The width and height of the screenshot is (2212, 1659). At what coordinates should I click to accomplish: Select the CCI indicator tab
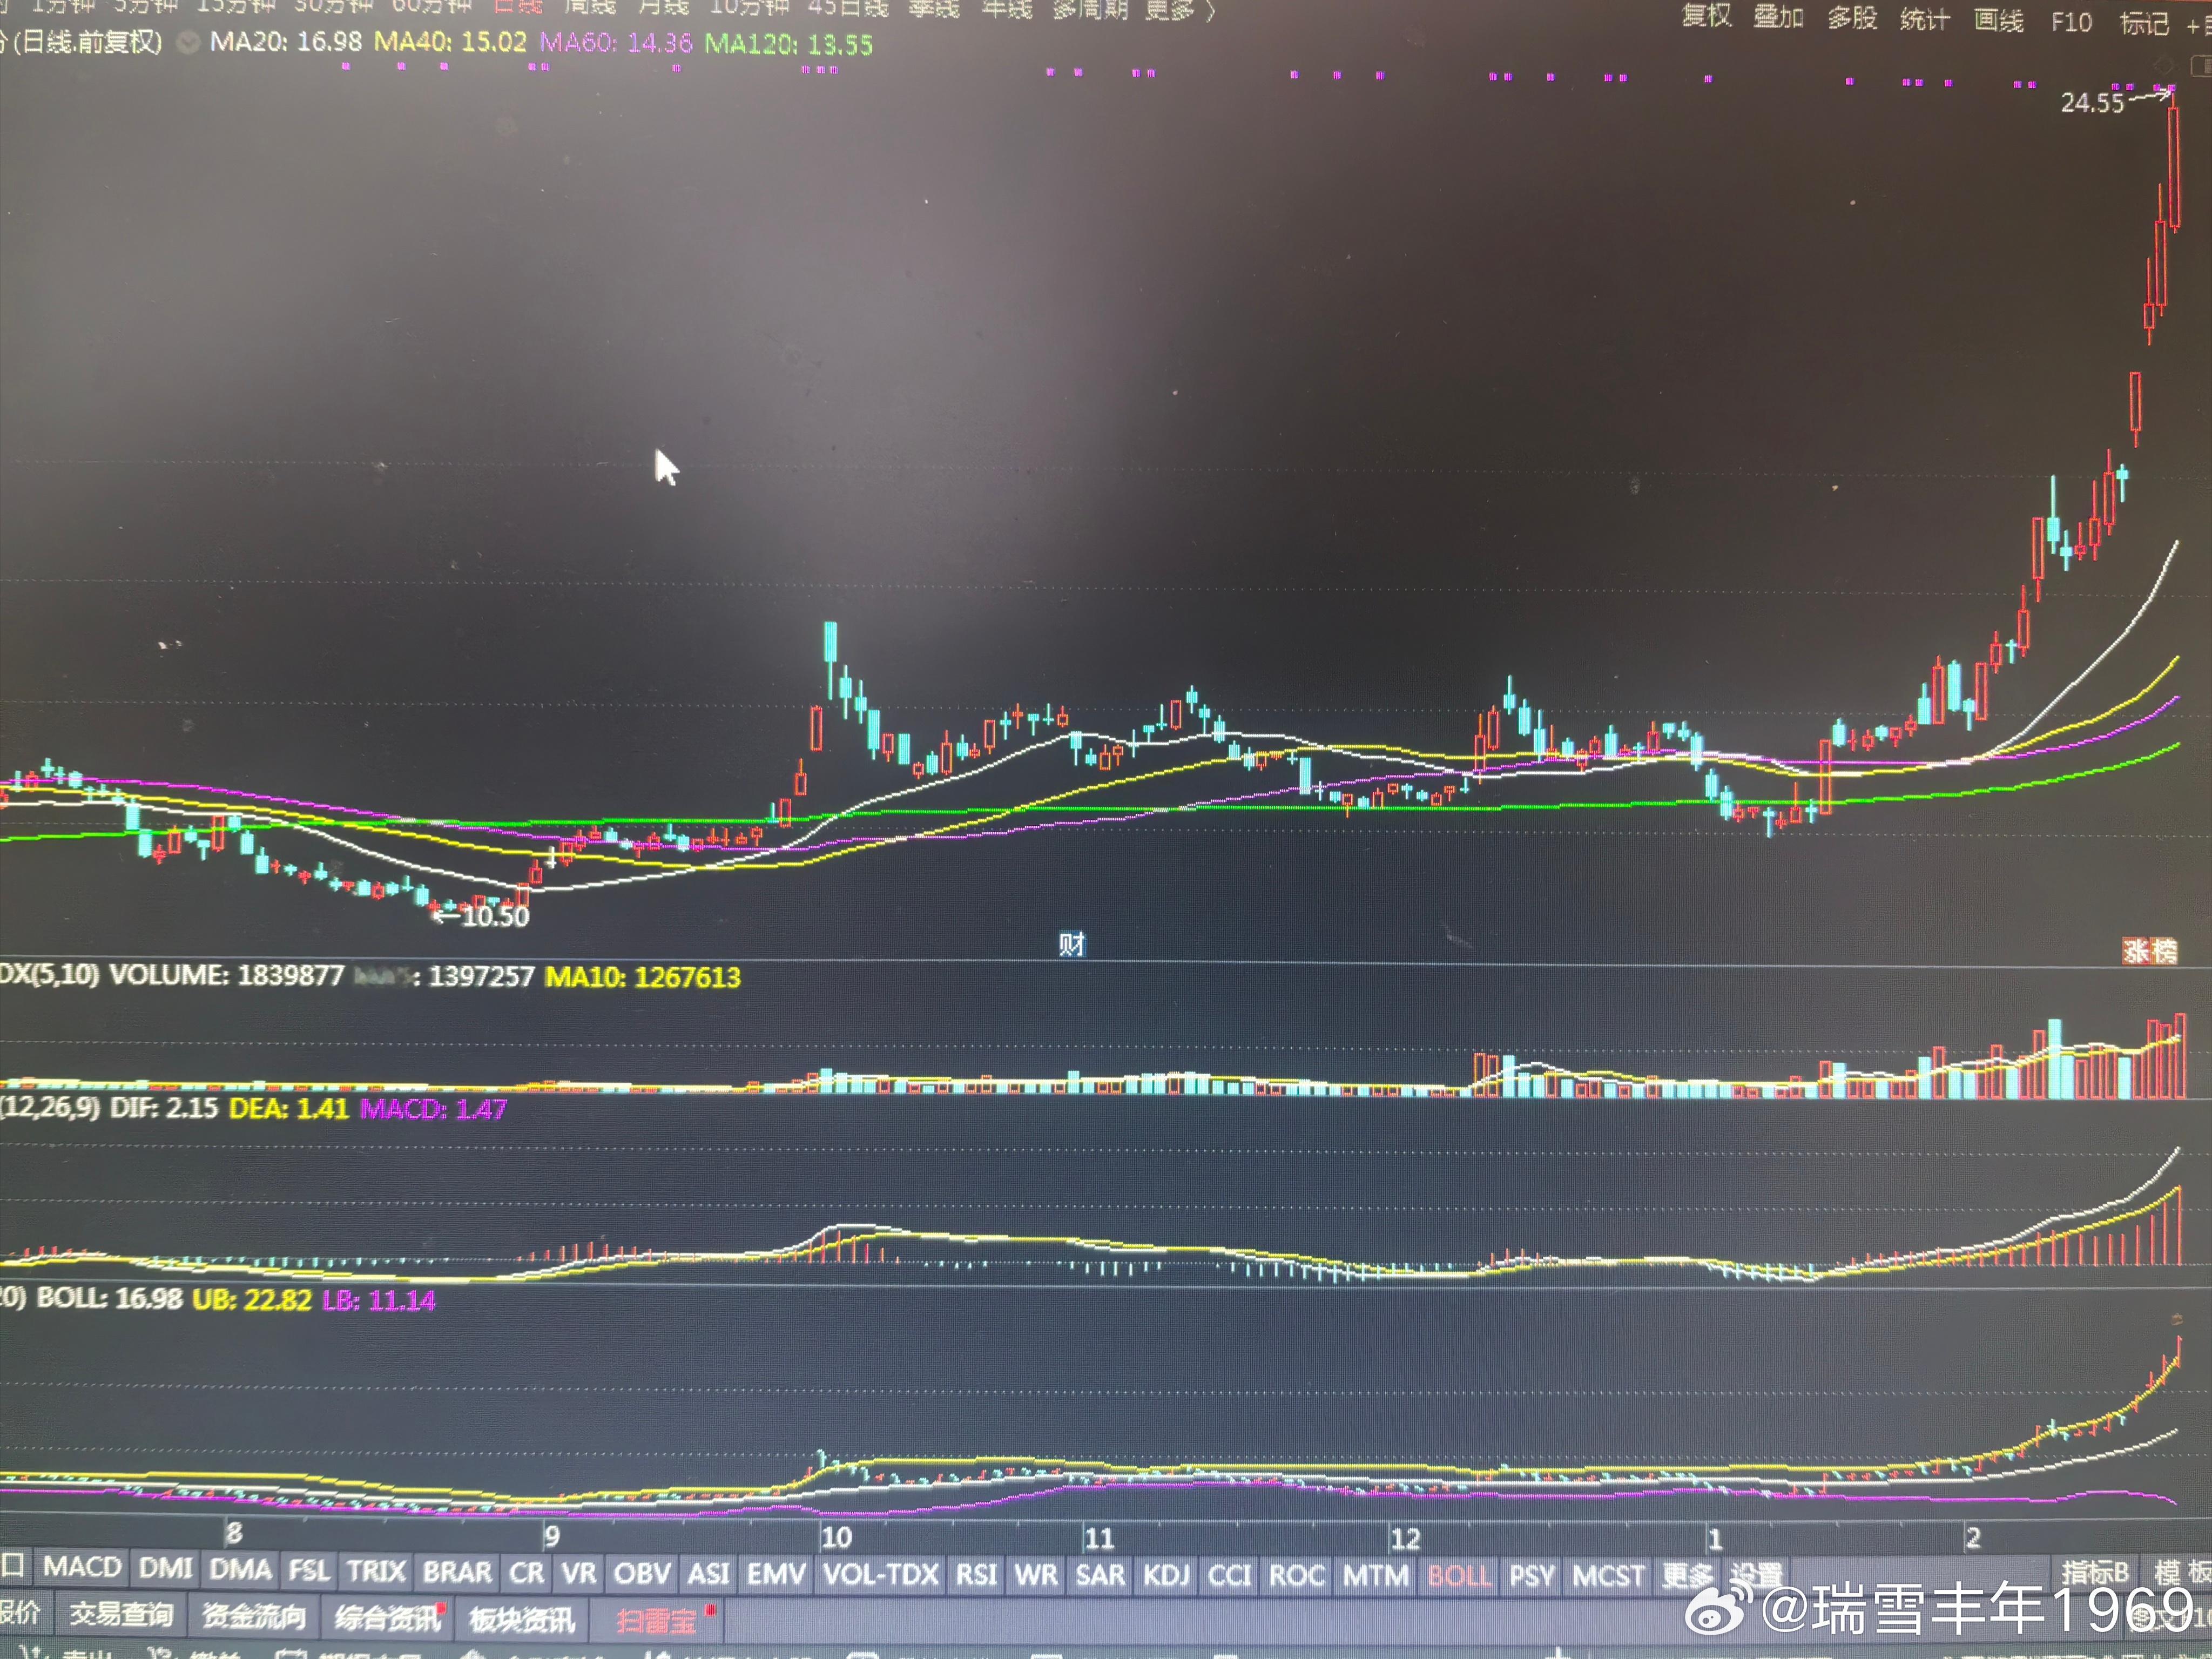pos(1230,1576)
